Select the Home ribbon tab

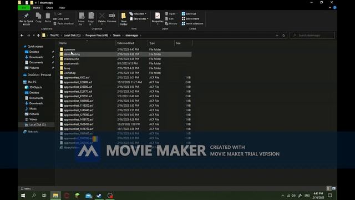37,8
